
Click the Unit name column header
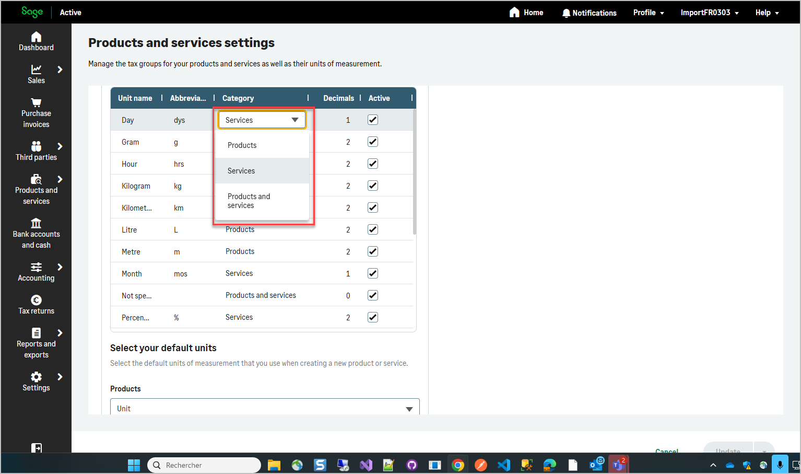coord(135,98)
